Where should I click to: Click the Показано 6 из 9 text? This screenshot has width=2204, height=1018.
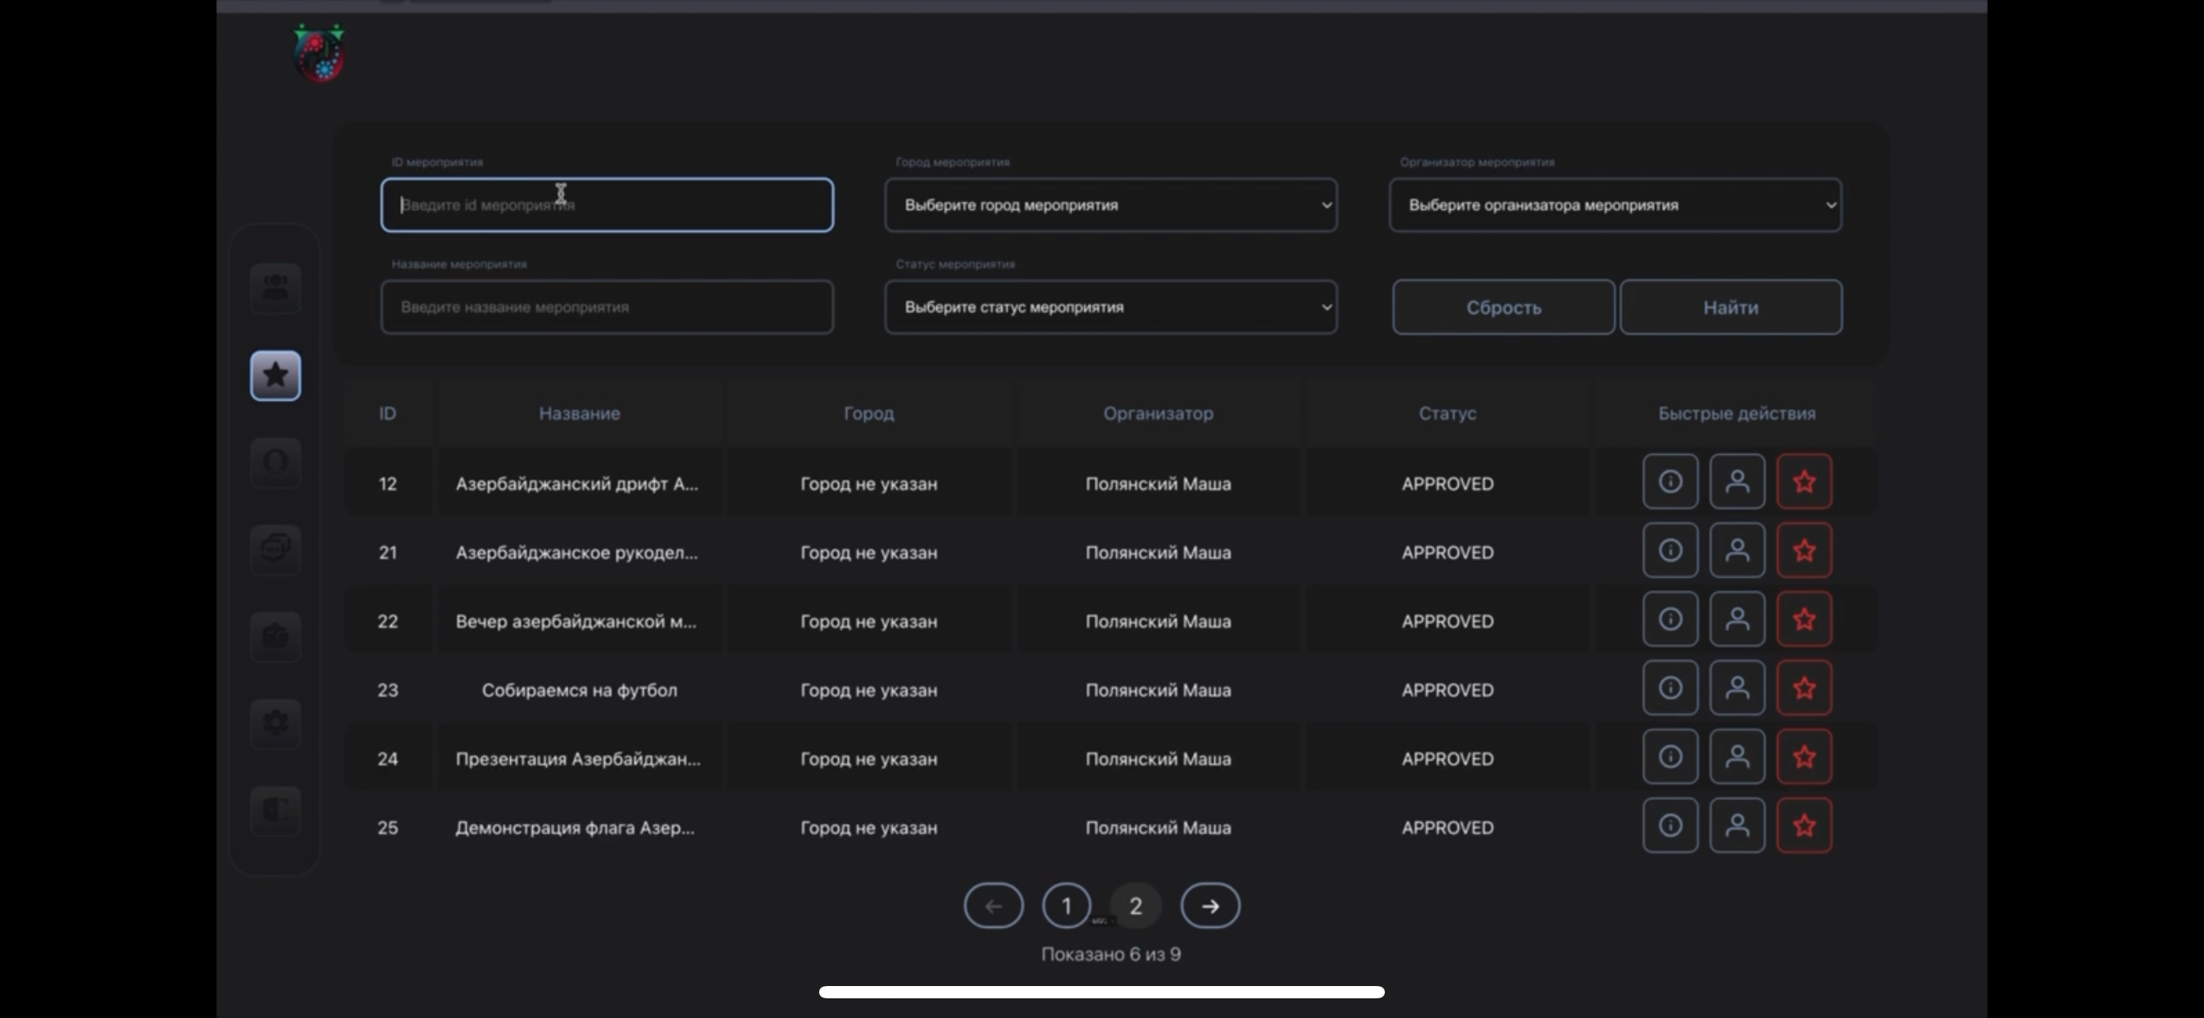[x=1110, y=954]
